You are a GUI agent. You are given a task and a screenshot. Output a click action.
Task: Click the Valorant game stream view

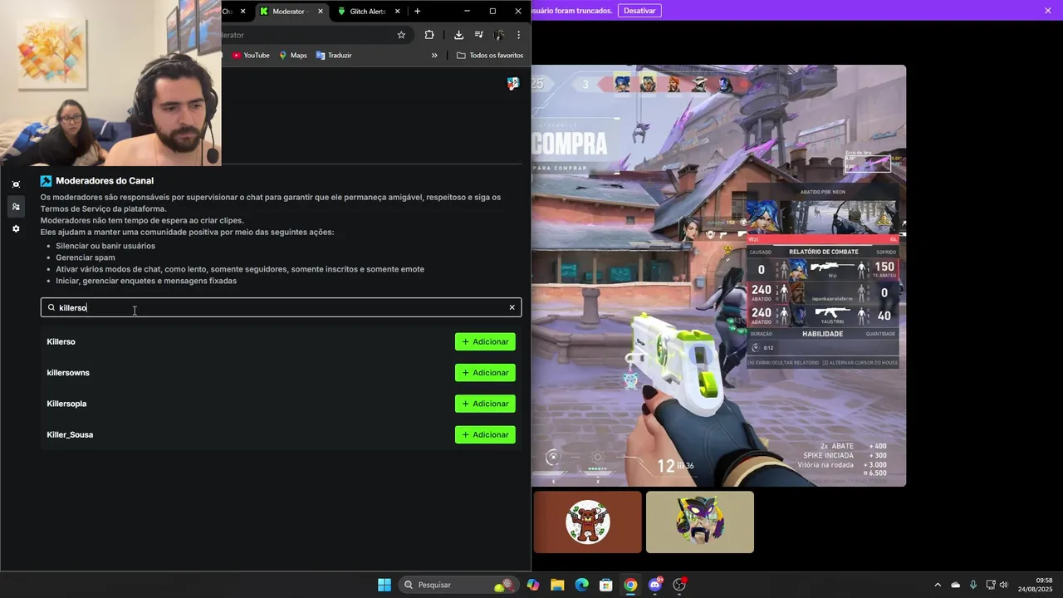click(718, 276)
